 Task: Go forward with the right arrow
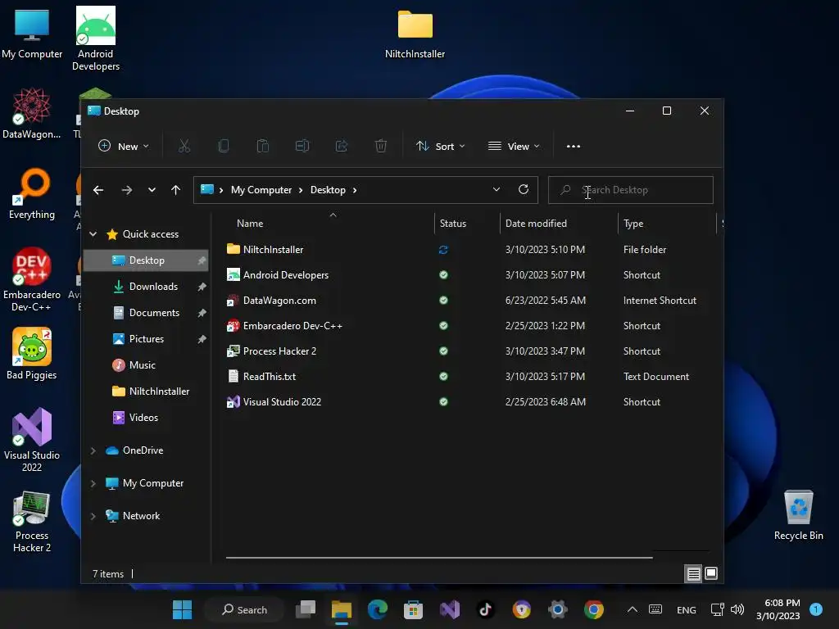(127, 190)
